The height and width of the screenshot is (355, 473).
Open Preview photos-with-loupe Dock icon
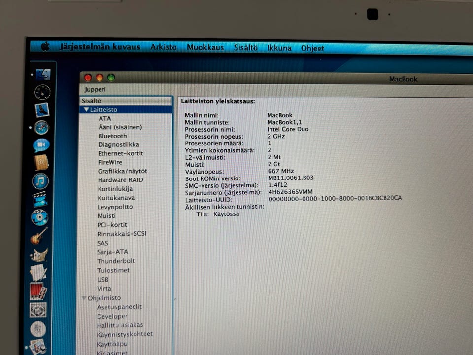pos(38,346)
